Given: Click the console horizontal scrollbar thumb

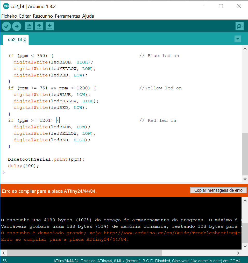Looking at the screenshot, I should tap(84, 253).
